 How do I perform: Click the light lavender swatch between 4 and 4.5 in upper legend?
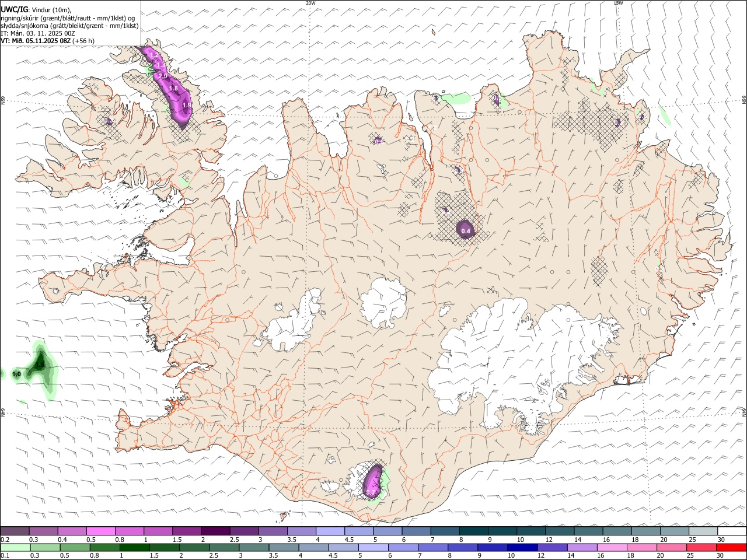pos(329,531)
